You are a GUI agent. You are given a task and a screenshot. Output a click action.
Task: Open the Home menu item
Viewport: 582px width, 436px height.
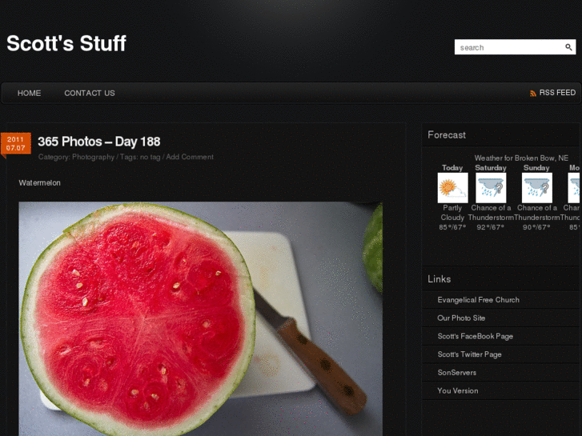[30, 93]
